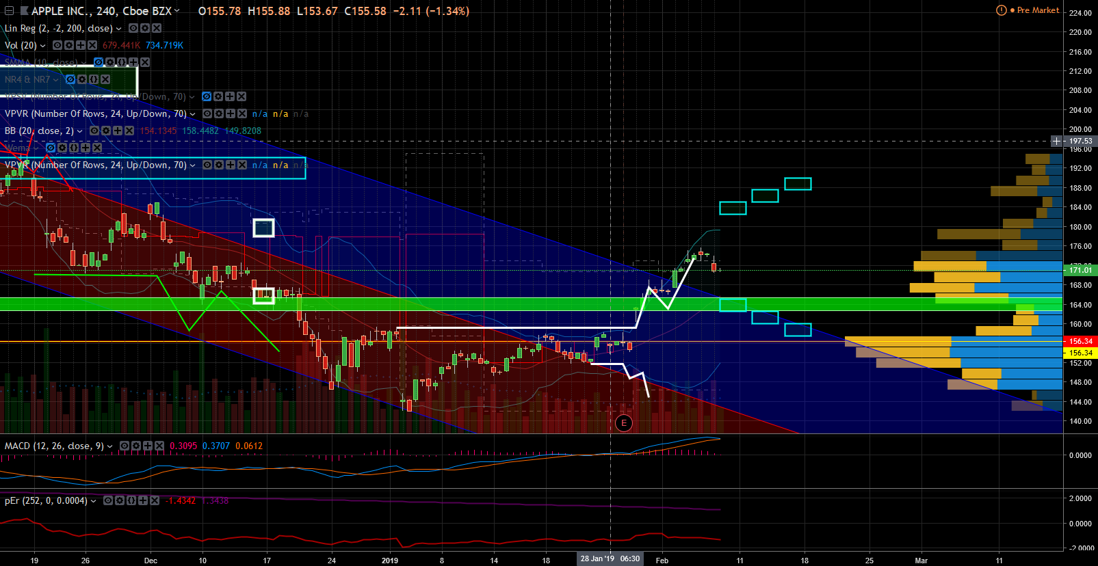Image resolution: width=1098 pixels, height=566 pixels.
Task: Click the plus button at 197.53 price
Action: coord(1056,141)
